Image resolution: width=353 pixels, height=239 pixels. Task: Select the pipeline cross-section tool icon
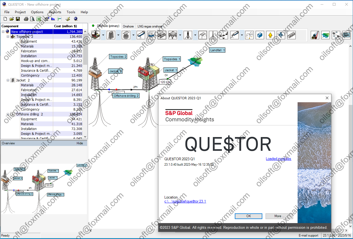315,35
